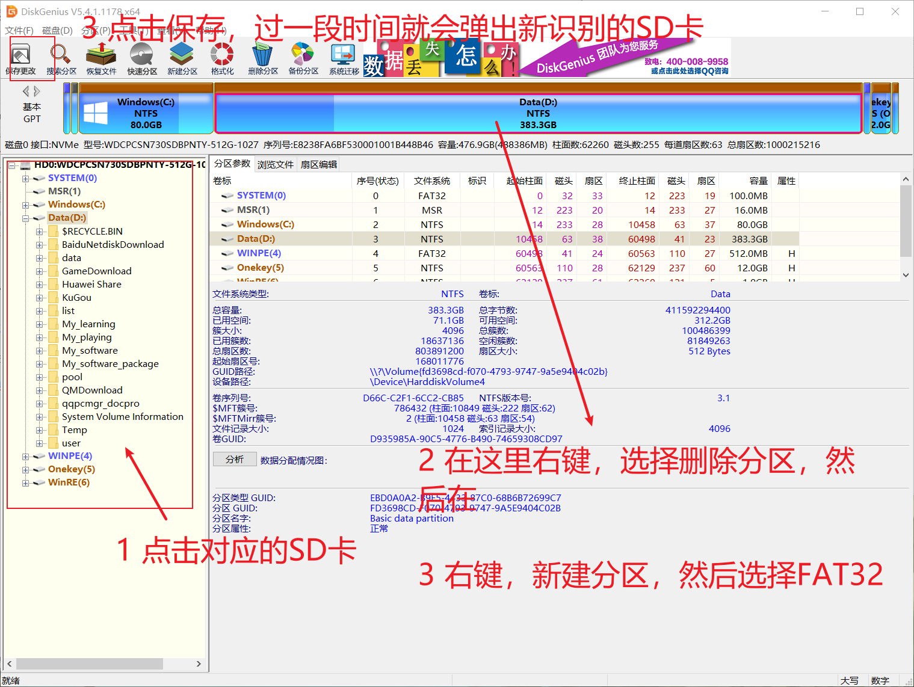Switch to the 浏览文件 tab
This screenshot has height=687, width=914.
(x=275, y=164)
